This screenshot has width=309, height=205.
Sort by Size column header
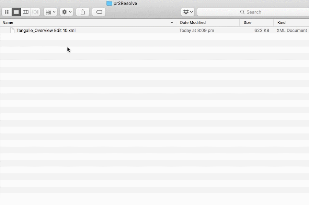pos(256,22)
